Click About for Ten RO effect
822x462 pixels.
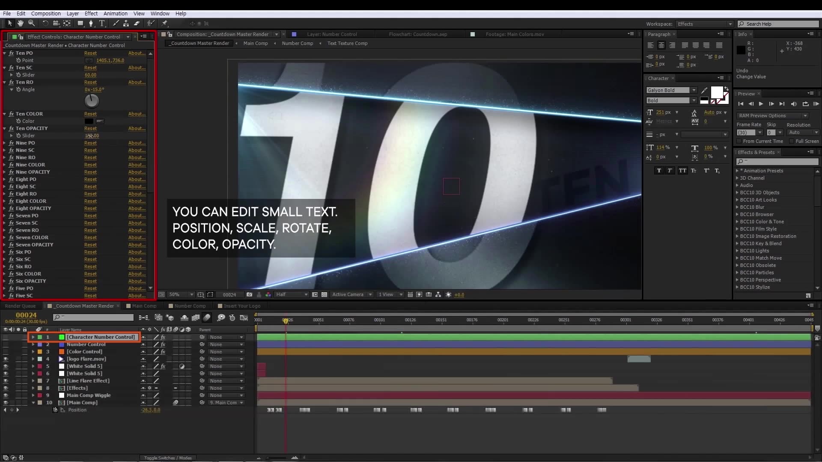point(137,82)
